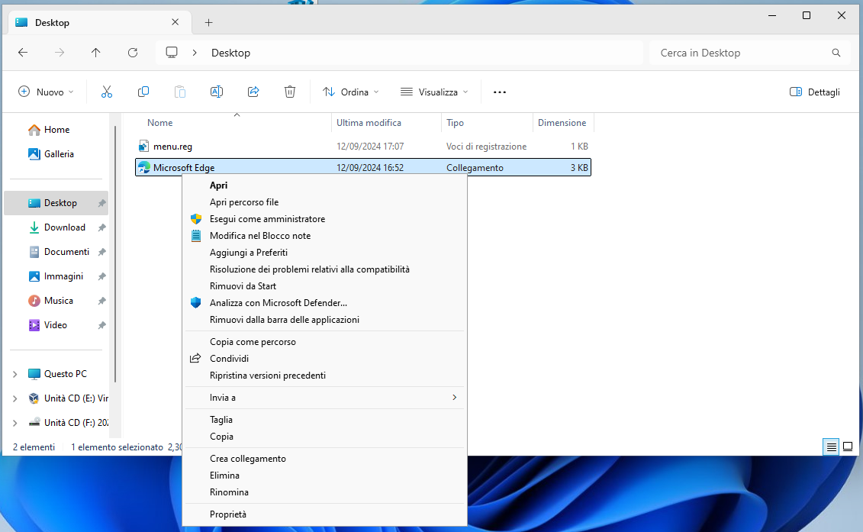Choose Apri percorso file
The height and width of the screenshot is (532, 863).
(325, 202)
